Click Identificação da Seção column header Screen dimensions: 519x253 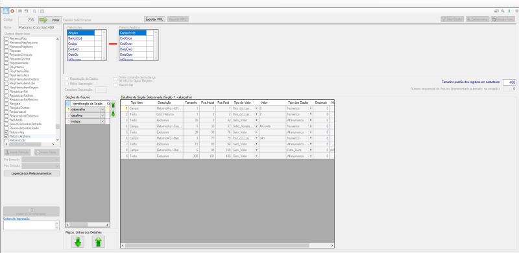click(x=88, y=104)
